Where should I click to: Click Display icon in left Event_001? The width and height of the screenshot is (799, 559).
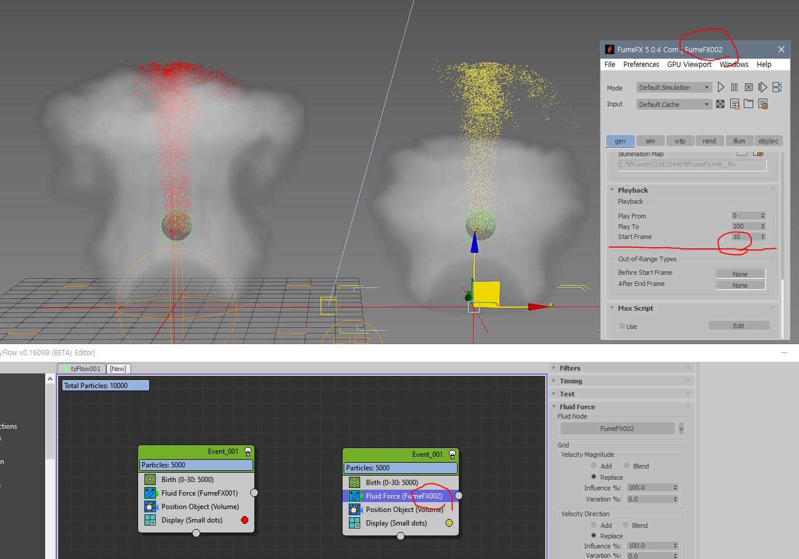point(150,520)
